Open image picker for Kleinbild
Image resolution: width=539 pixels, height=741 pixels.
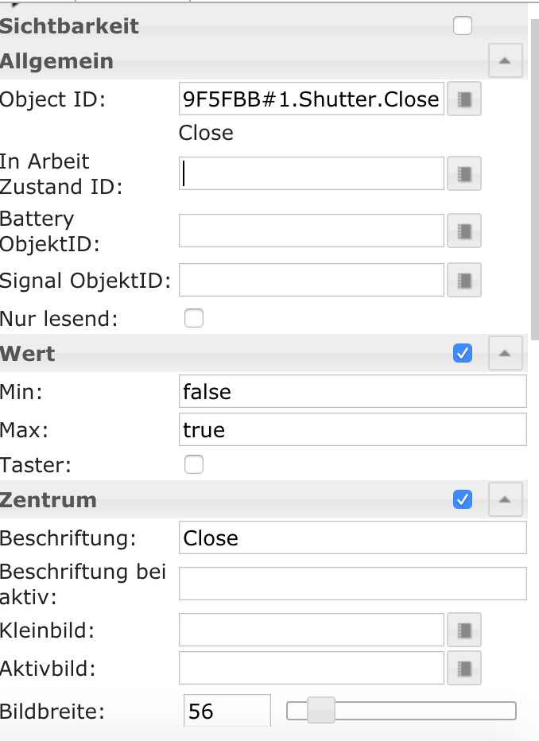pos(464,630)
